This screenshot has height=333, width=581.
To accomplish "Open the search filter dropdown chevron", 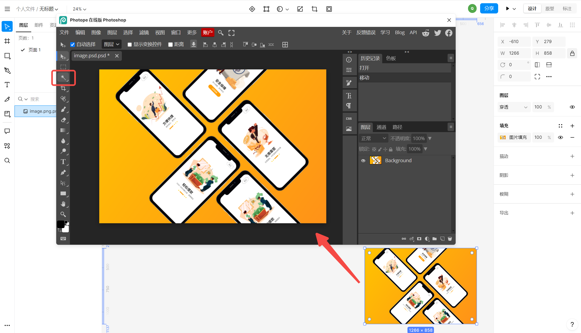I will 26,99.
